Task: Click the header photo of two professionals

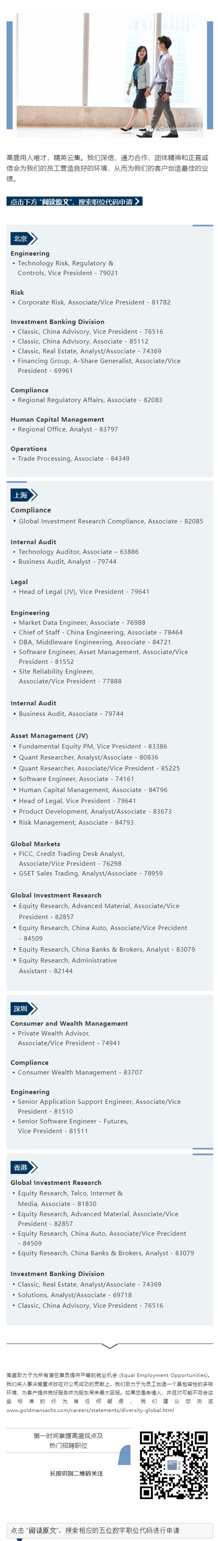Action: coord(109,75)
